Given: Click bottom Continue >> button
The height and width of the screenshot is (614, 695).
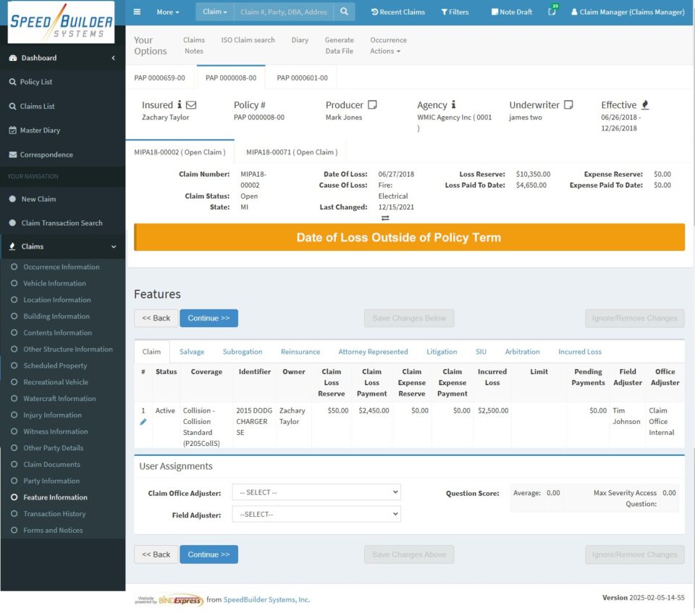Looking at the screenshot, I should tap(208, 555).
